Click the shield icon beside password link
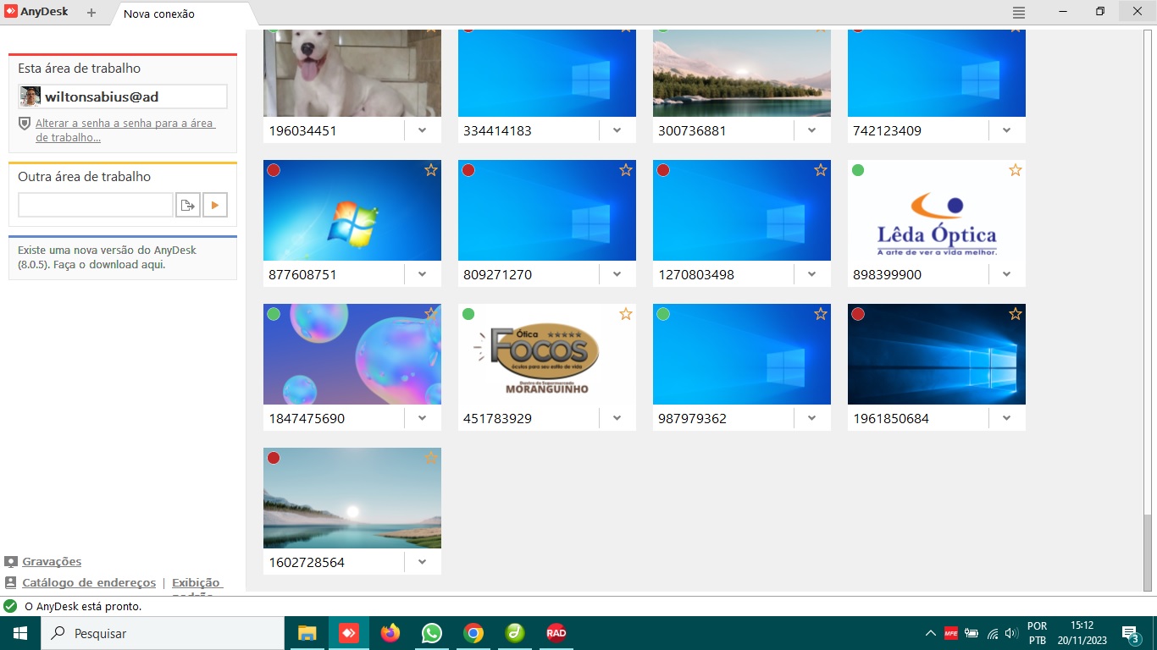The image size is (1157, 650). click(x=25, y=124)
